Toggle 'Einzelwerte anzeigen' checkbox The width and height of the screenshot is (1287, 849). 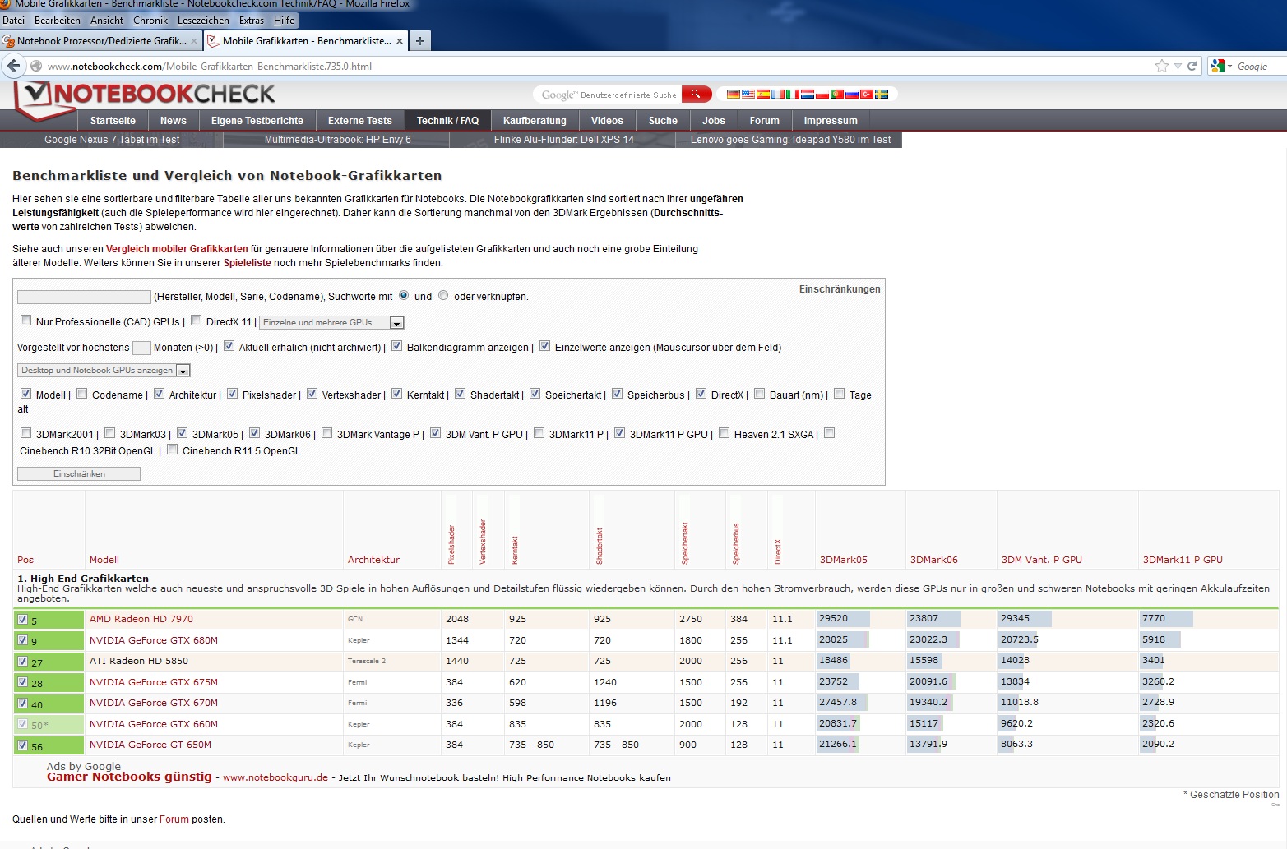coord(544,346)
